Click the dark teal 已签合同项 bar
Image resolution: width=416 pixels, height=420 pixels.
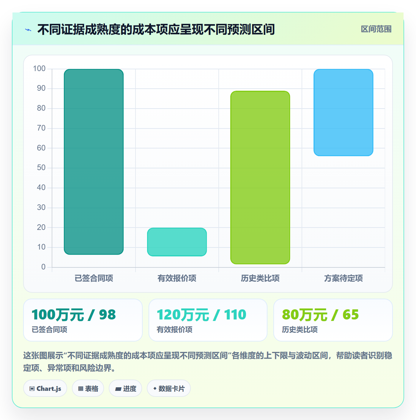coord(94,162)
